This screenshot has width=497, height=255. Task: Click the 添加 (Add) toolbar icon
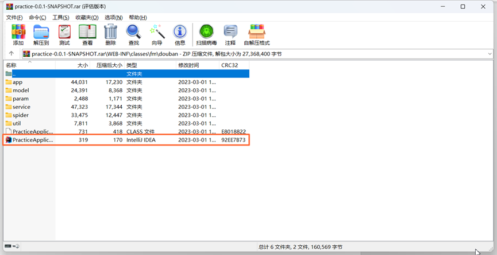point(18,34)
